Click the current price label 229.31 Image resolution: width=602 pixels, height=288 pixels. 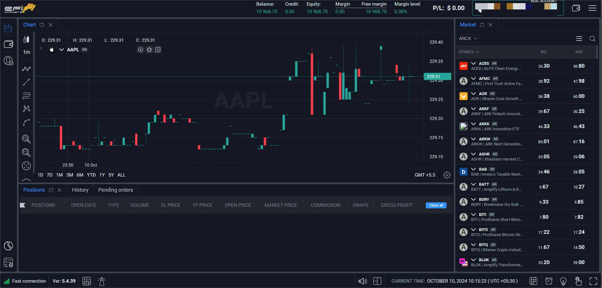pos(437,76)
